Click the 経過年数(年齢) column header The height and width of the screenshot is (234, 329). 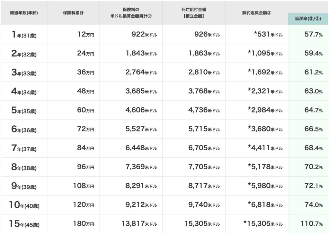[24, 13]
